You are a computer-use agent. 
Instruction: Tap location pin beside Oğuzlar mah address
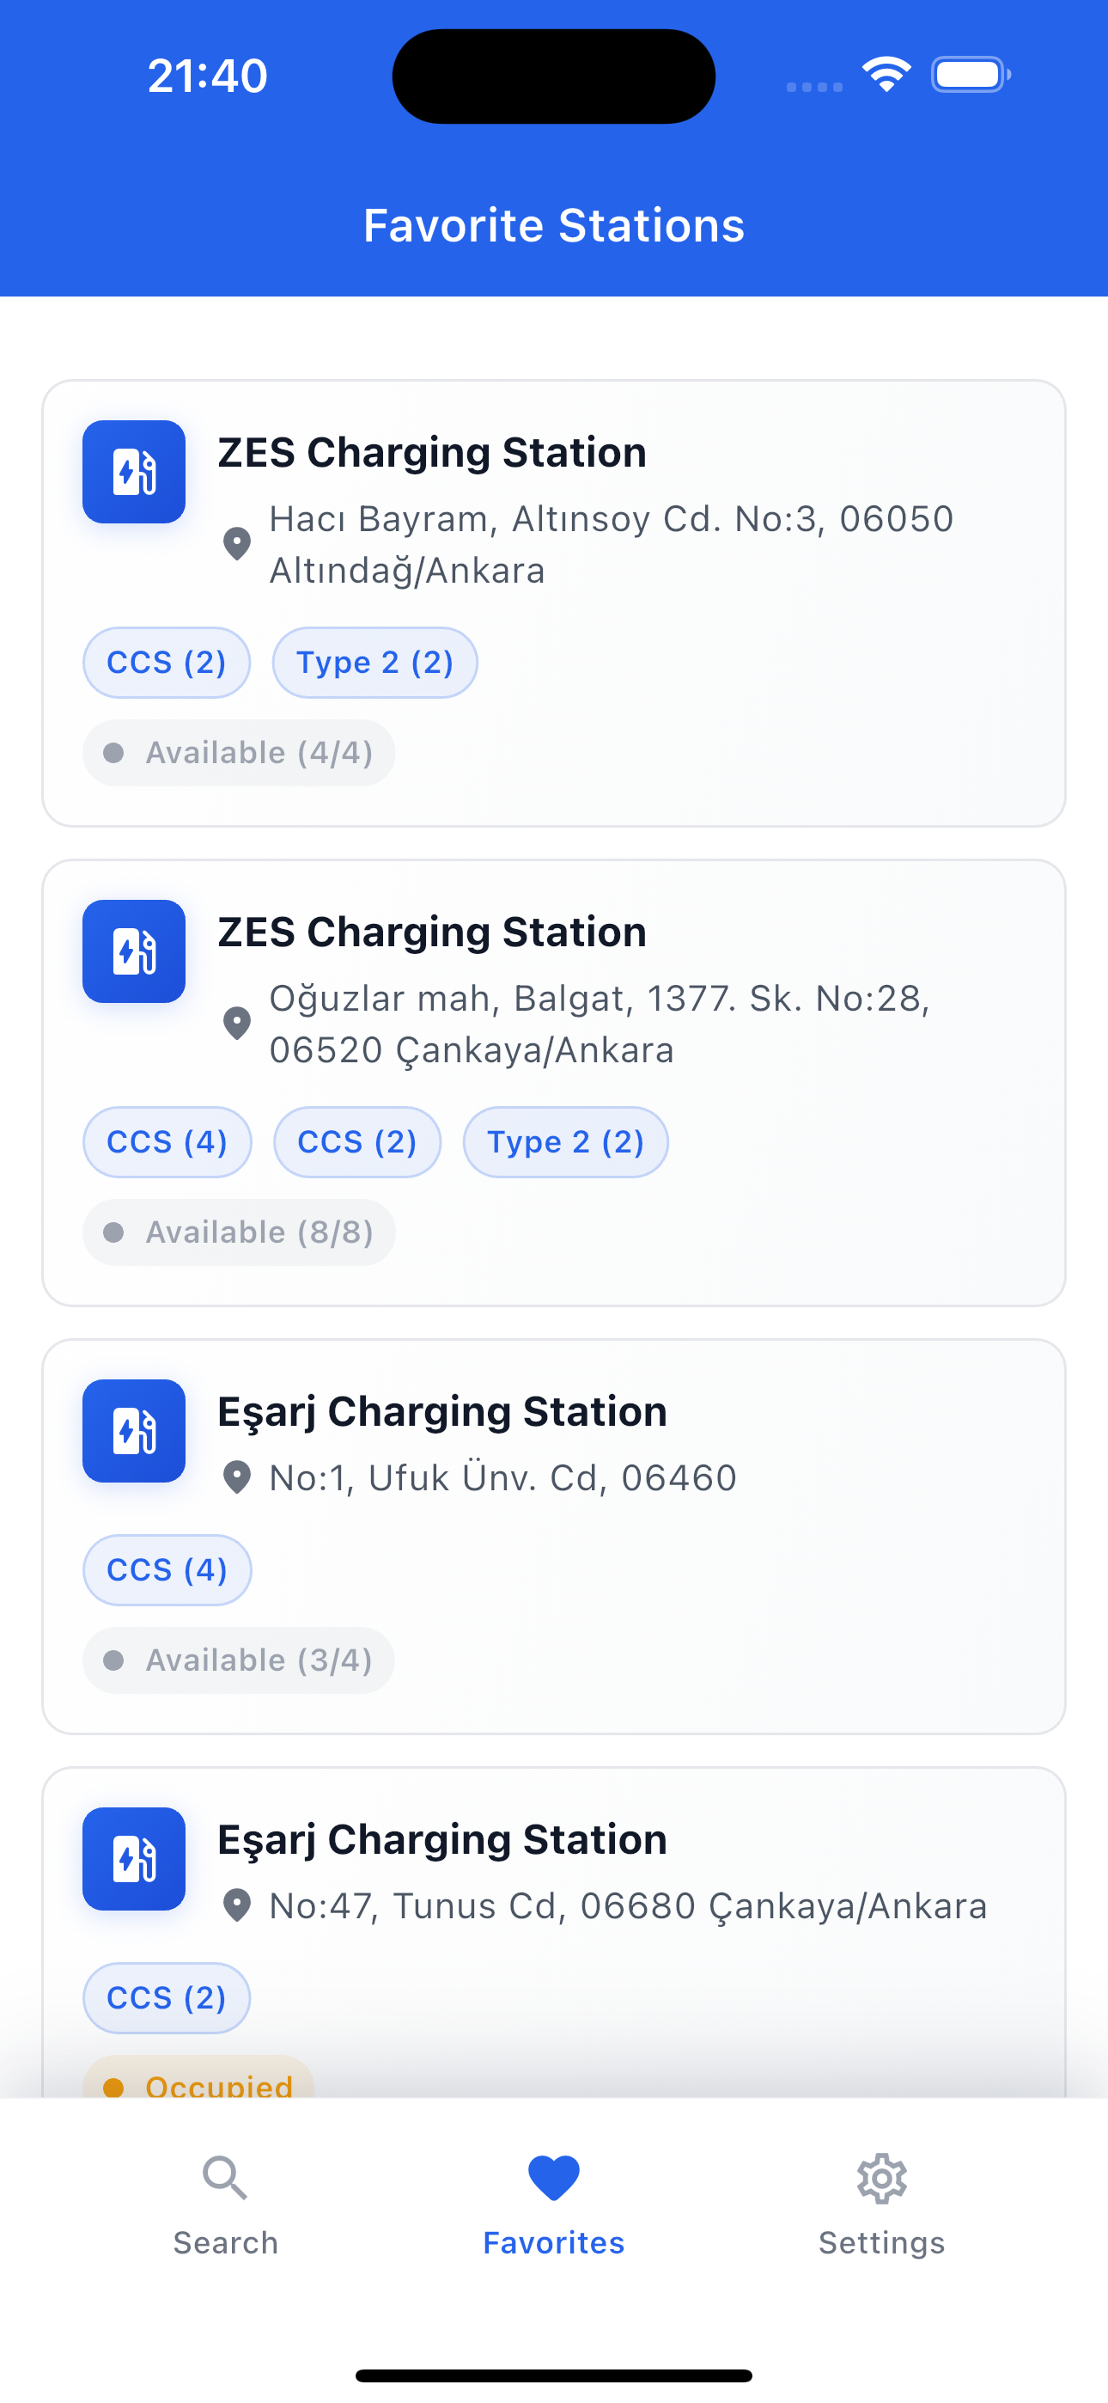[237, 1024]
